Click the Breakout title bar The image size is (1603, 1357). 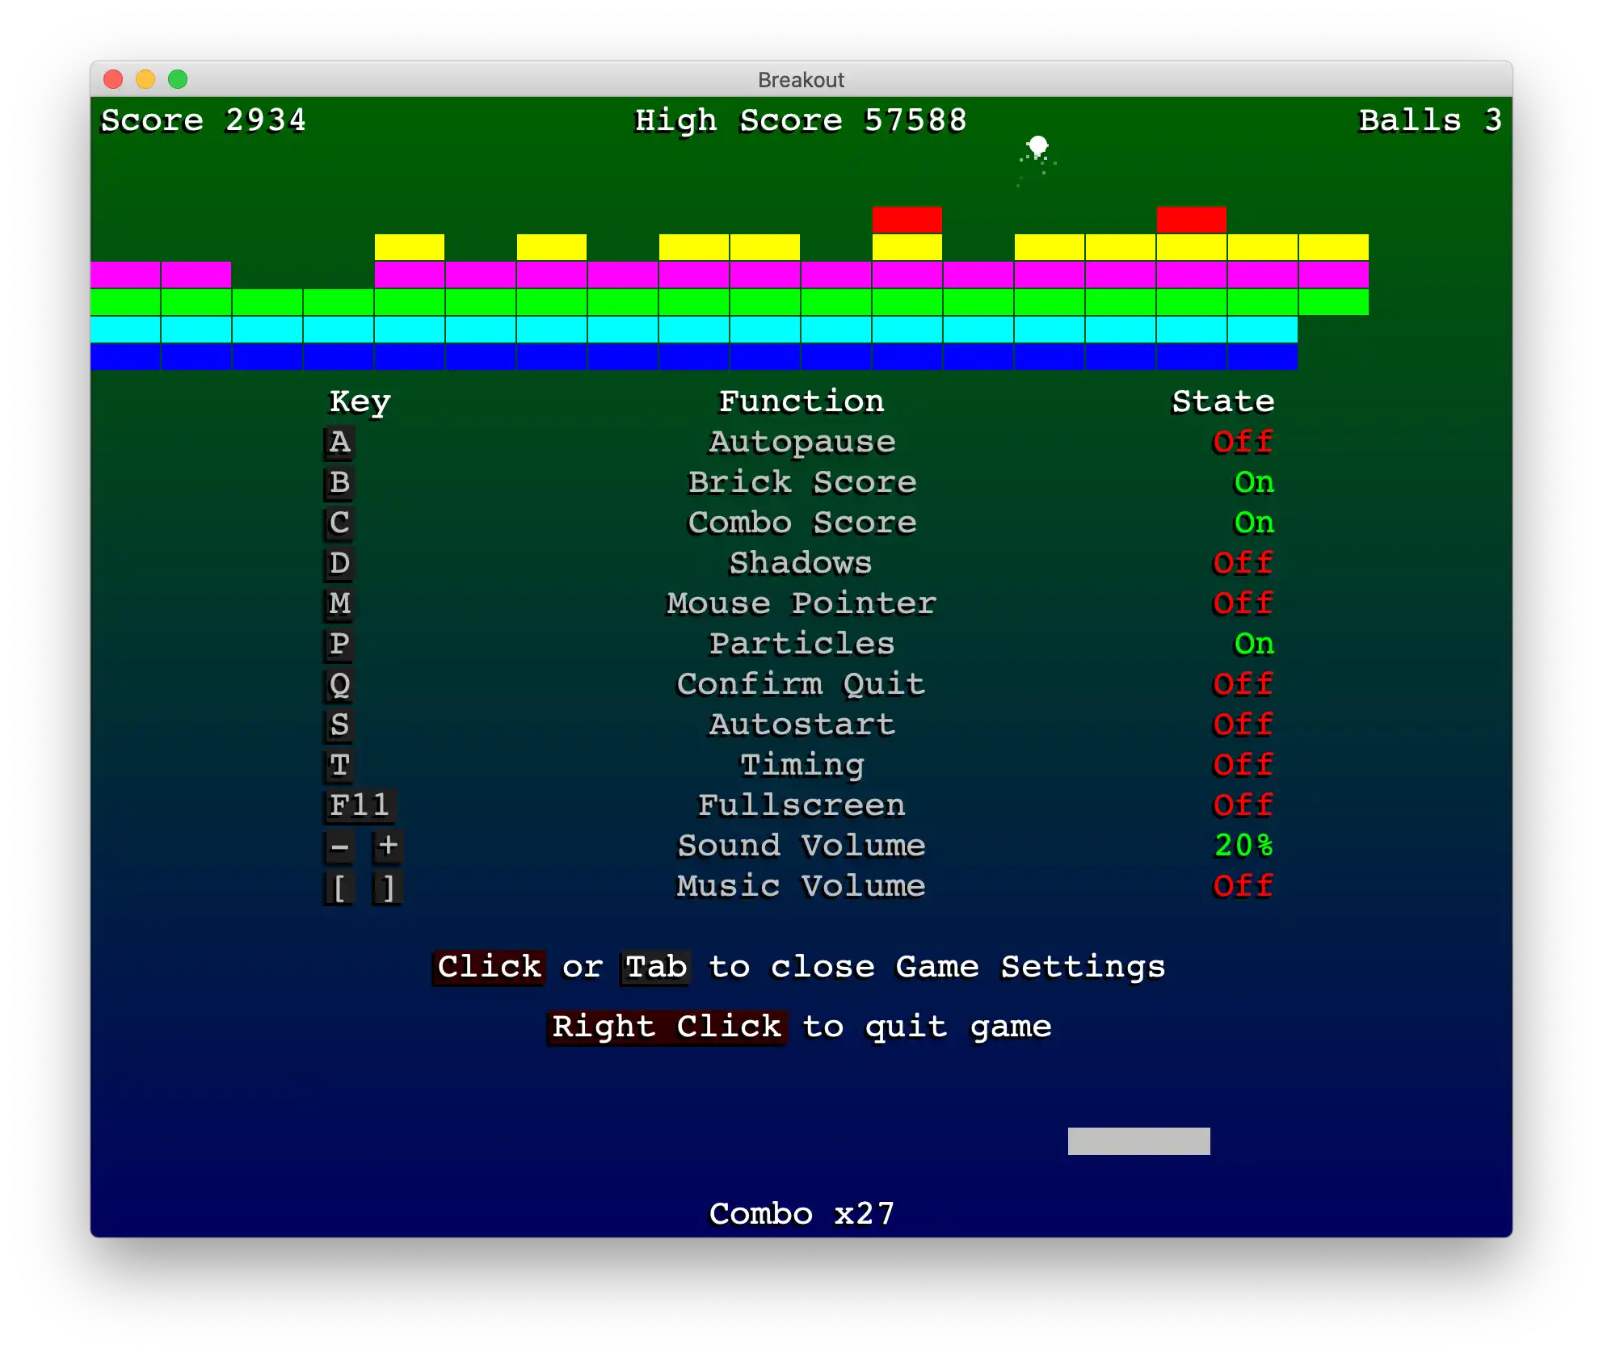click(x=800, y=78)
